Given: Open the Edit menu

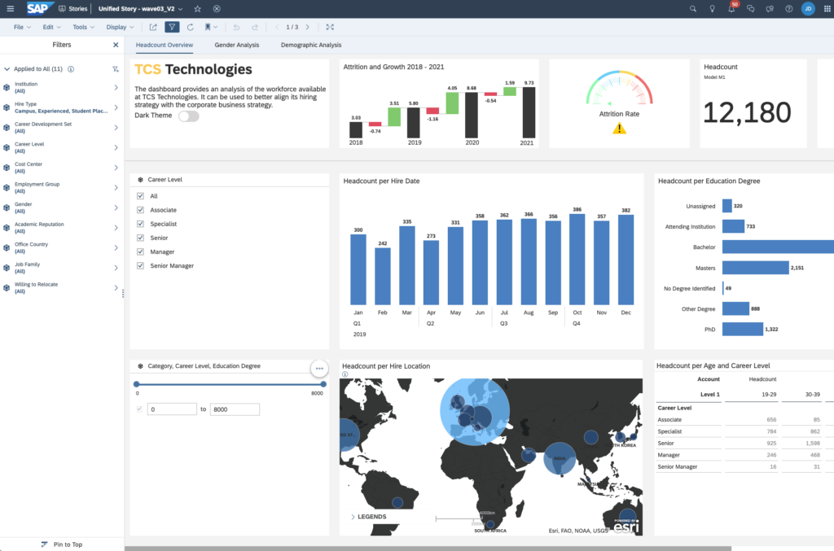Looking at the screenshot, I should (x=51, y=27).
